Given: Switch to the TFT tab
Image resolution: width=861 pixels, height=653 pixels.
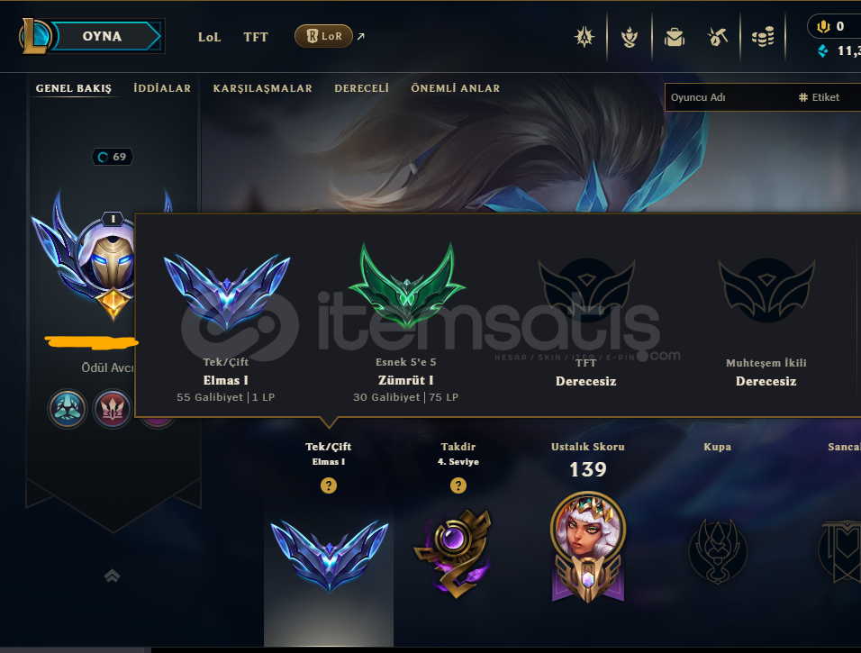Looking at the screenshot, I should pos(256,37).
